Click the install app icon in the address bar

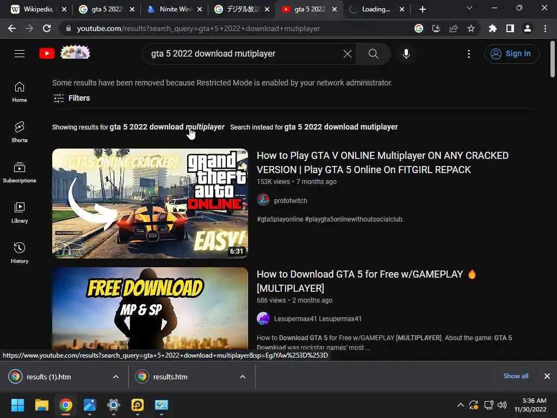tap(436, 28)
